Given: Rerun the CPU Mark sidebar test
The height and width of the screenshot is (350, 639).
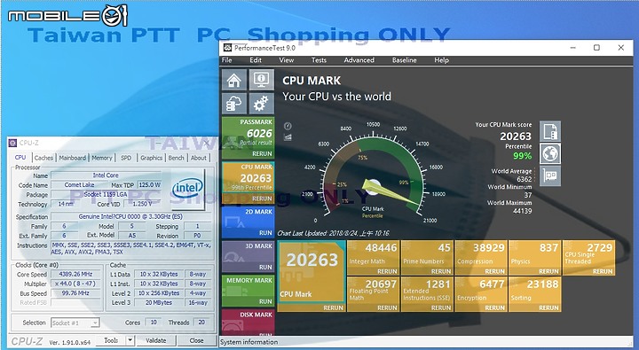Looking at the screenshot, I should tap(262, 198).
